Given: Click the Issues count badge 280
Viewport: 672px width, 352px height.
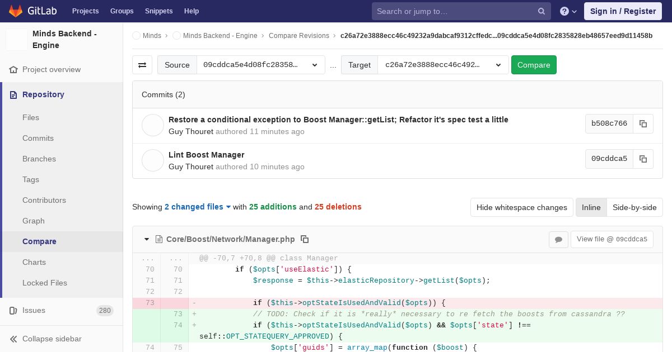Looking at the screenshot, I should [105, 311].
